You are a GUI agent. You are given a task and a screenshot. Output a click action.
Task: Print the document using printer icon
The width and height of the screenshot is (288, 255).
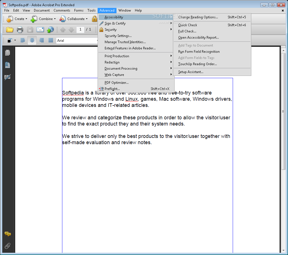(x=20, y=30)
